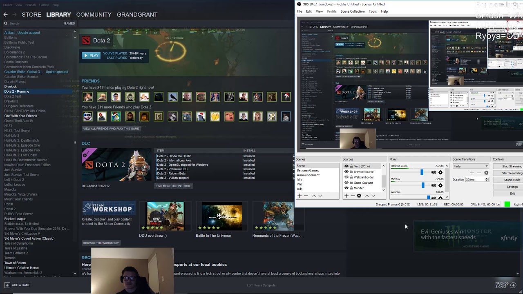The height and width of the screenshot is (294, 523).
Task: Lock toggle for Text (GDI+) source
Action: click(x=351, y=166)
